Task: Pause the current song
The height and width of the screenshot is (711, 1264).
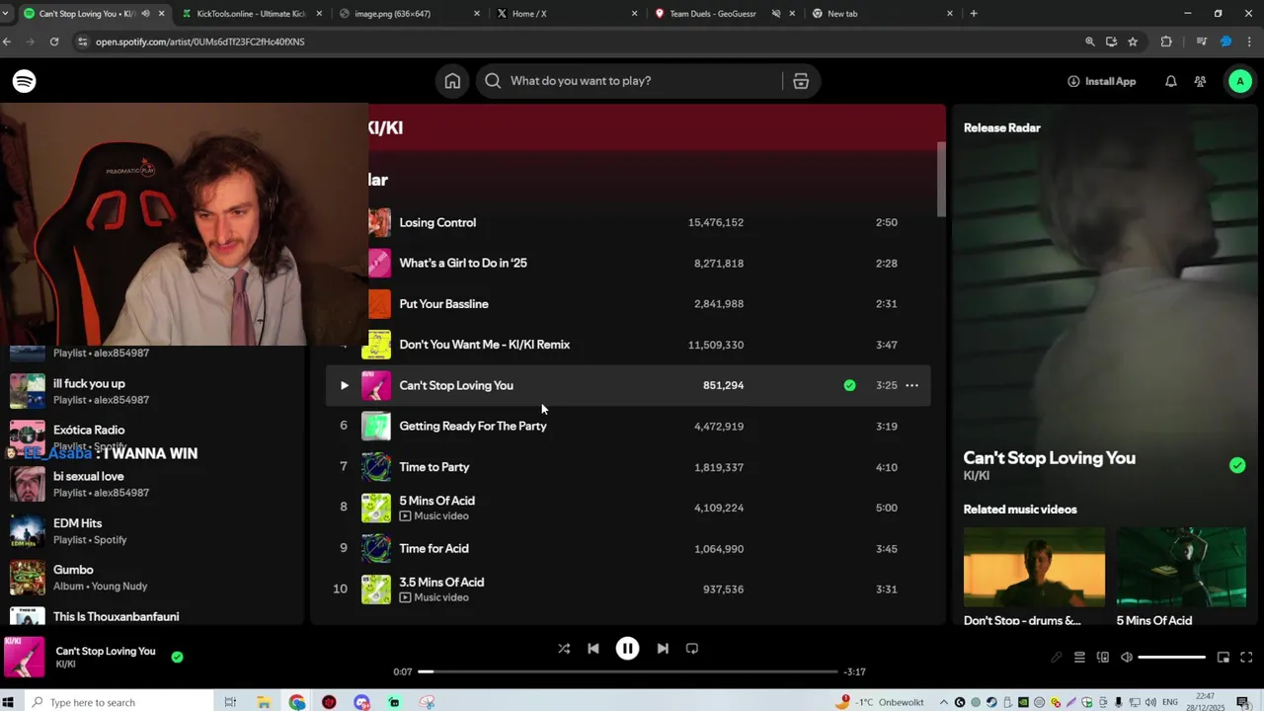Action: (627, 649)
